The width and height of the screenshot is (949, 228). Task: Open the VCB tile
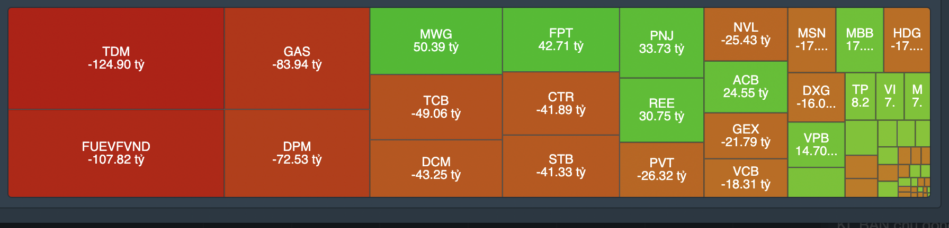point(746,178)
